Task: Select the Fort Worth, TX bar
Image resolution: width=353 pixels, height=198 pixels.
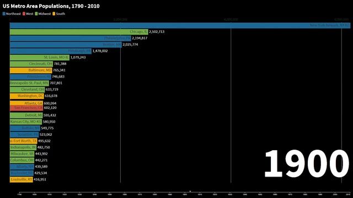Action: (23, 141)
